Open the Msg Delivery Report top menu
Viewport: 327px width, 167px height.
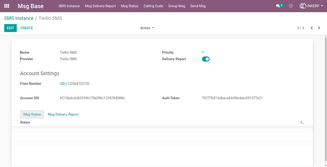click(100, 6)
